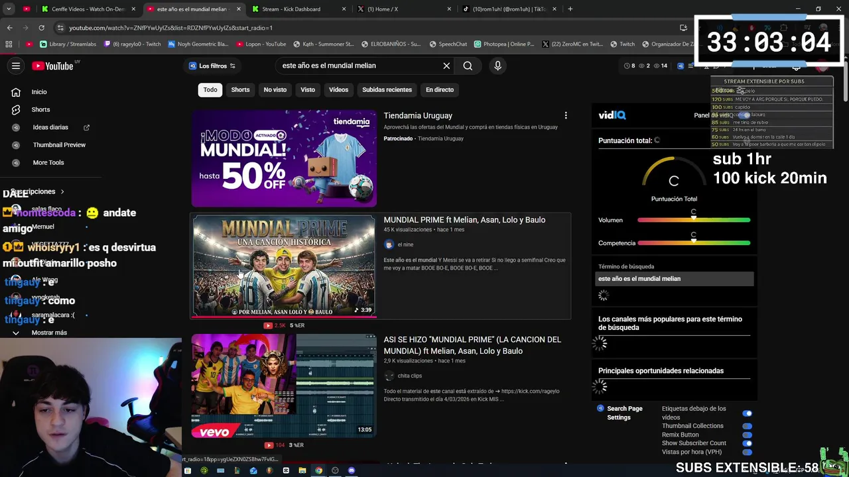
Task: Open the Photopea bookmark
Action: click(x=503, y=44)
